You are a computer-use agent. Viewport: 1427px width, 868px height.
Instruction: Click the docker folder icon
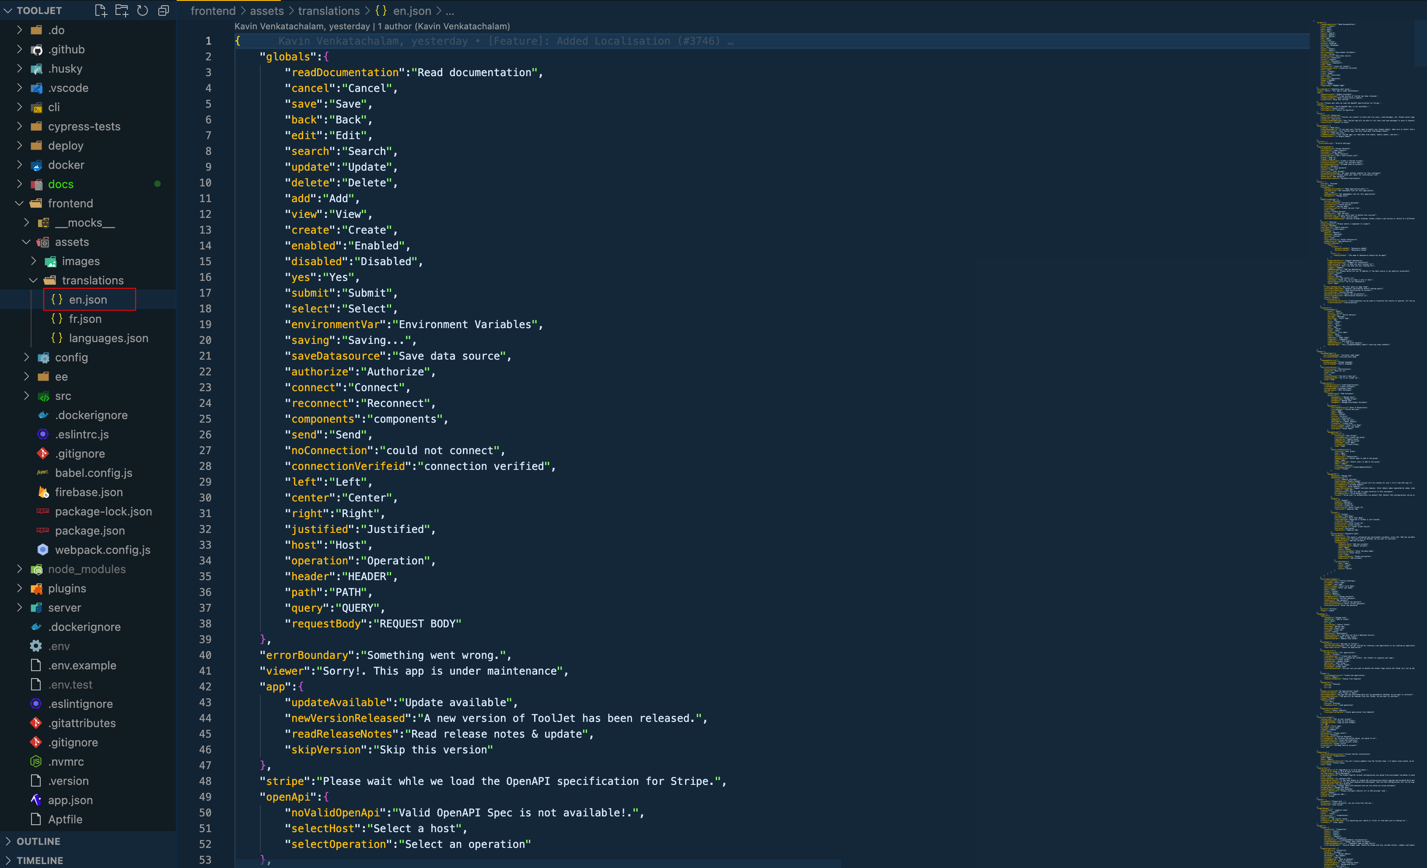click(x=36, y=165)
